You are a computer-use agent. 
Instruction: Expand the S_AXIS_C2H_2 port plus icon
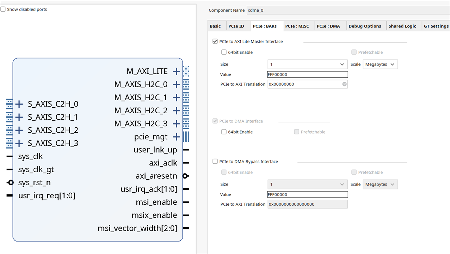[x=19, y=130]
